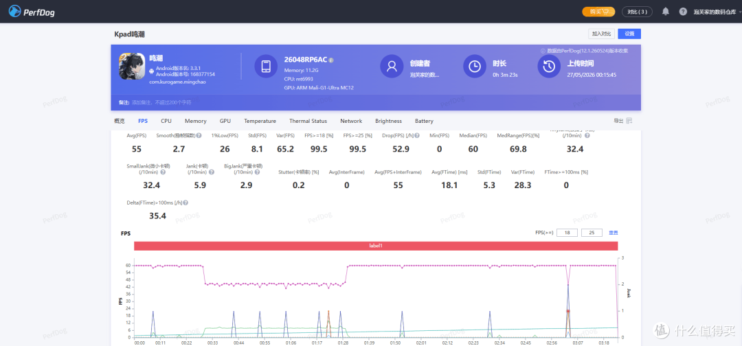742x346 pixels.
Task: Switch to the CPU tab
Action: [166, 121]
